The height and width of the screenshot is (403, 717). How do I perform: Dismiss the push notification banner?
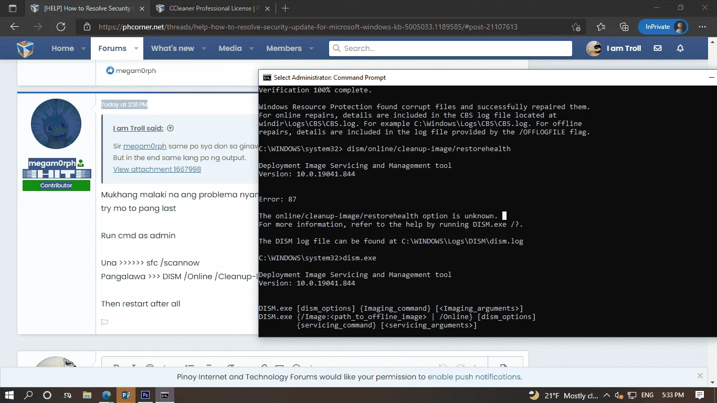pyautogui.click(x=700, y=376)
